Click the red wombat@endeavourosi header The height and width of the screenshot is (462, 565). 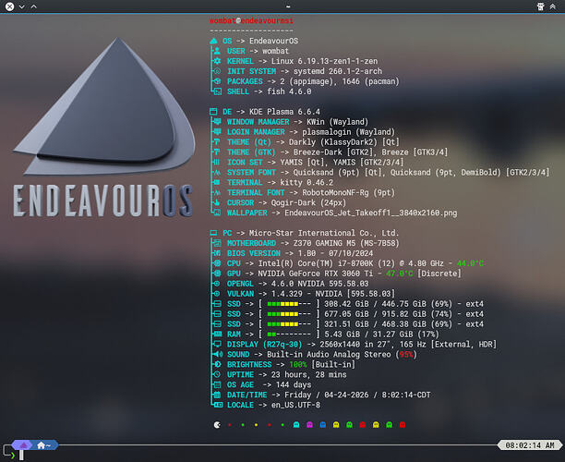click(x=251, y=20)
